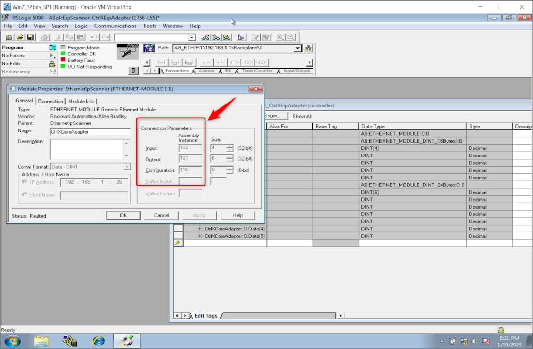Insert Examine On contact instruction
Image resolution: width=533 pixels, height=349 pixels.
[206, 62]
